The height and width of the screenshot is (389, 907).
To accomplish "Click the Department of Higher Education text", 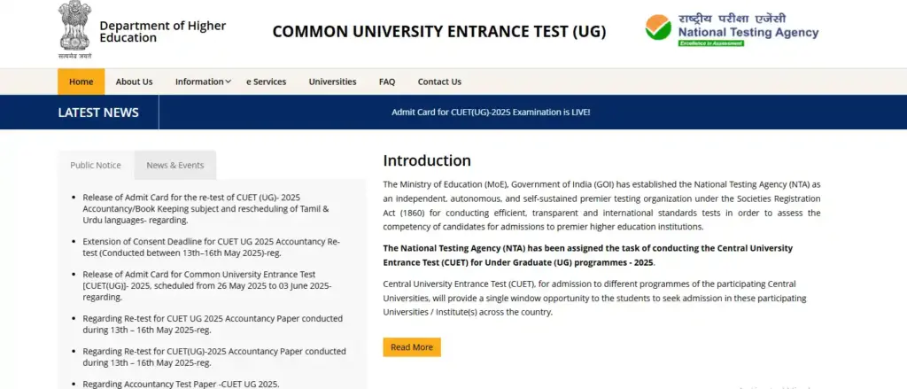I will (162, 32).
